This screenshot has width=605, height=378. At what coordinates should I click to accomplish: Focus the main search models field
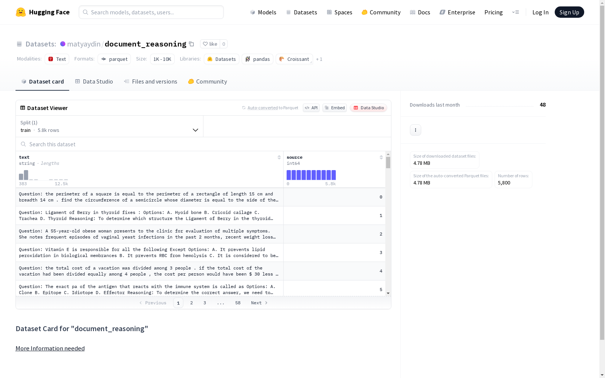click(x=151, y=12)
